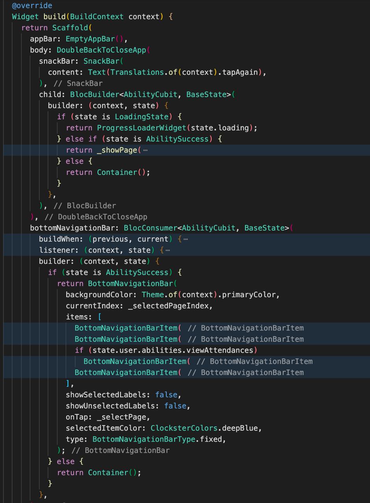Image resolution: width=370 pixels, height=503 pixels.
Task: Click the snackBar parameter label
Action: pos(57,61)
